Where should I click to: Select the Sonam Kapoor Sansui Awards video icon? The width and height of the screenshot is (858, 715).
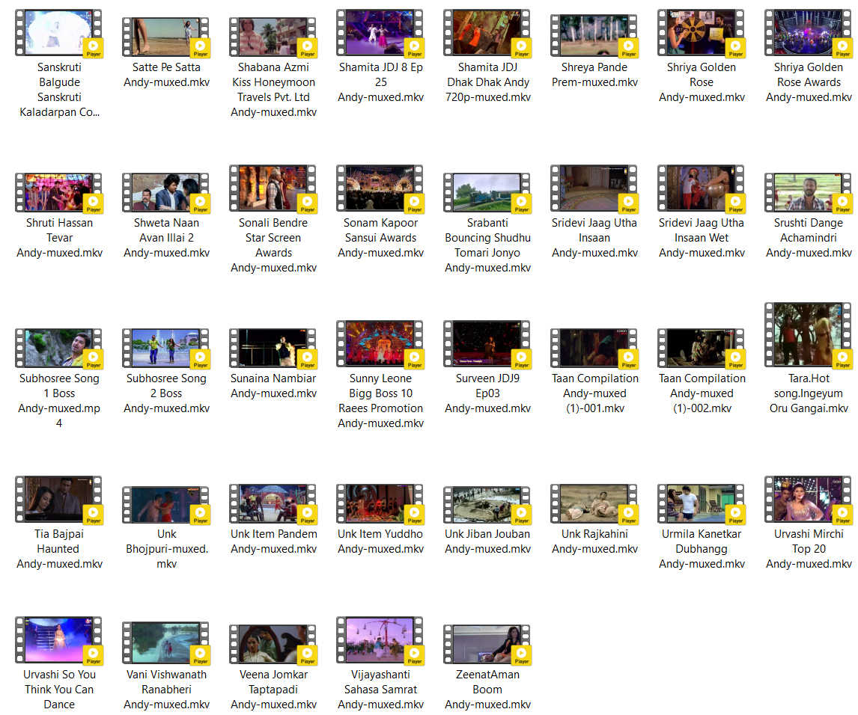pyautogui.click(x=380, y=188)
